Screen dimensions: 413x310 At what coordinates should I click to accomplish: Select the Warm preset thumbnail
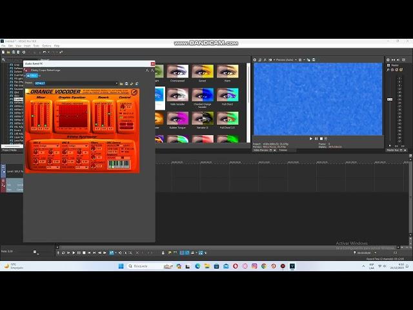(x=227, y=71)
